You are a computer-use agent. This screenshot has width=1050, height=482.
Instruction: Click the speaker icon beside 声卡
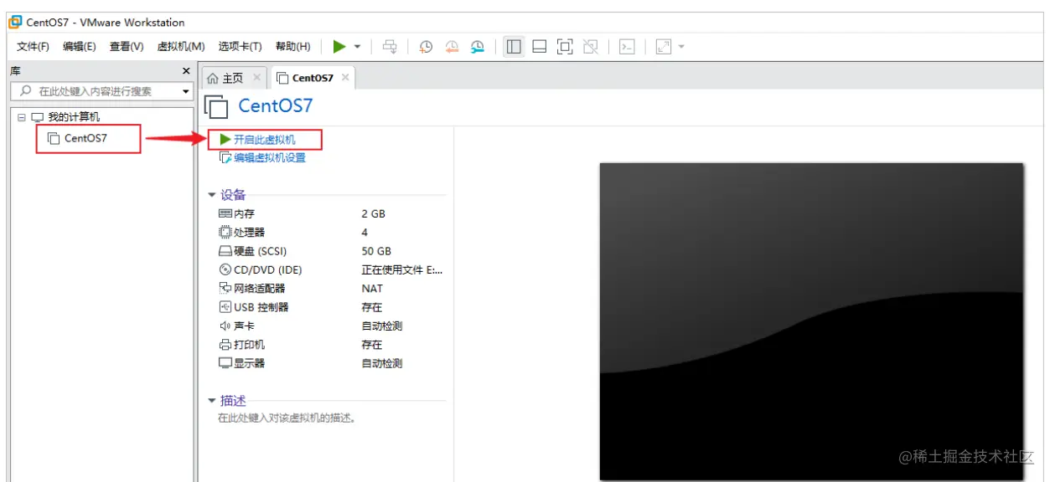pos(225,326)
